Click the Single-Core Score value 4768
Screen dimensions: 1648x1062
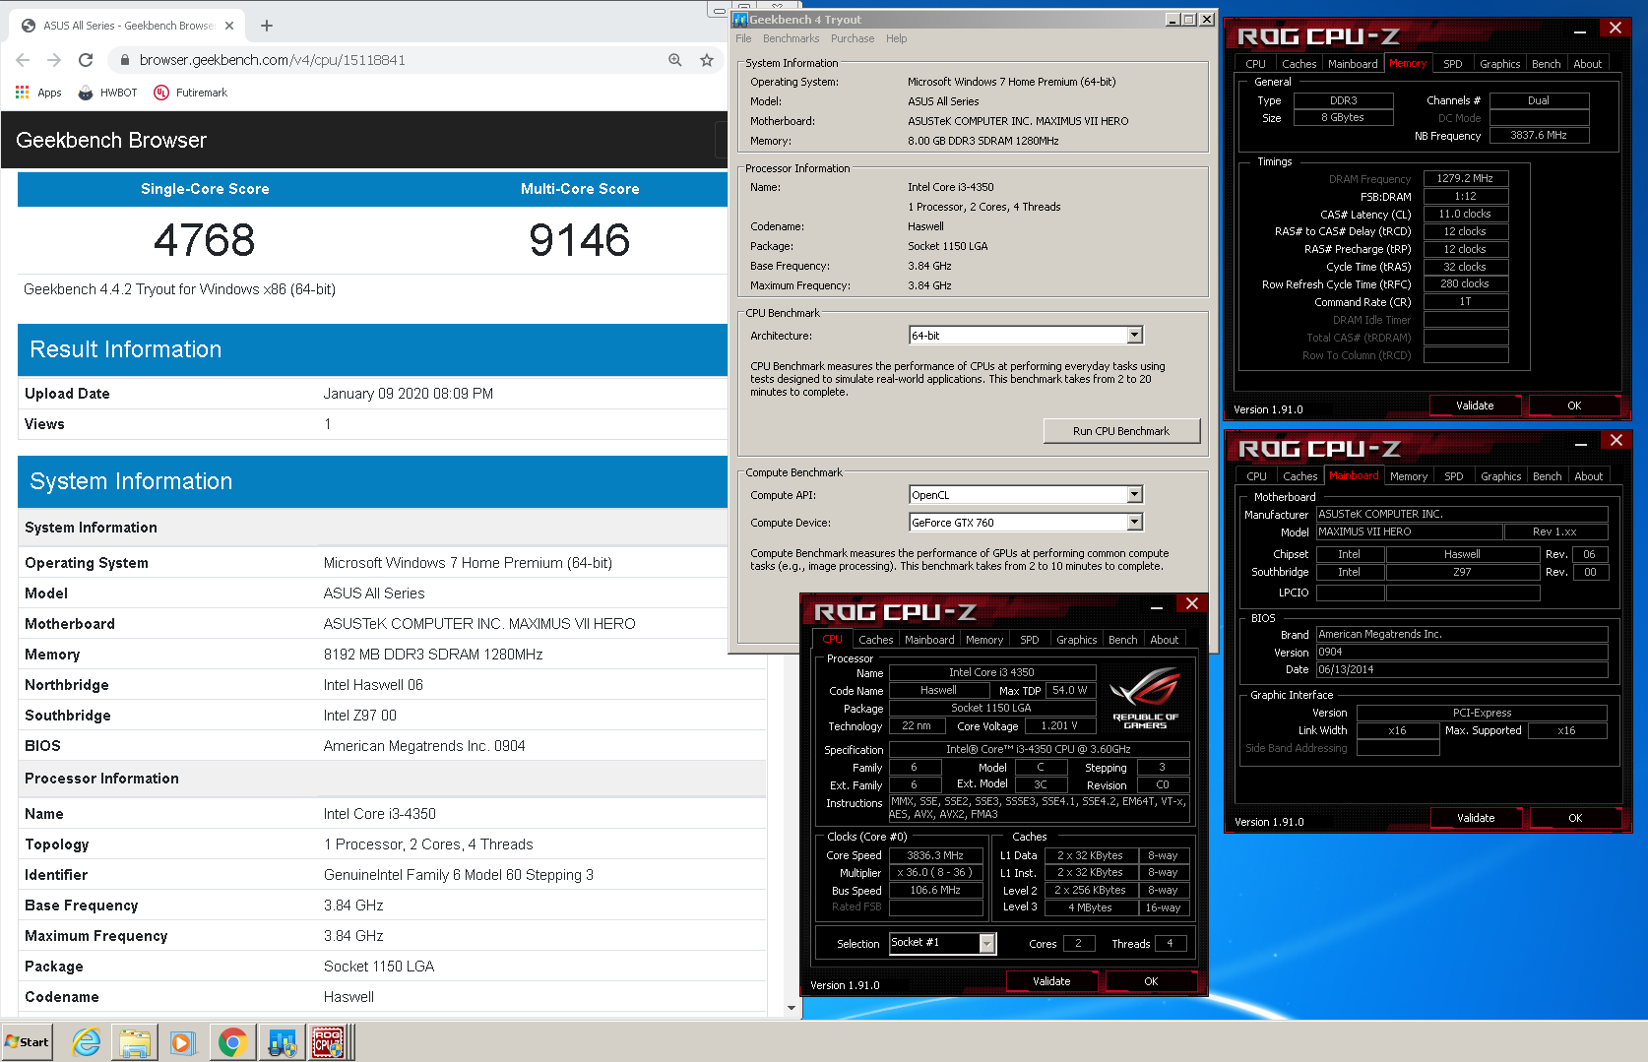click(205, 240)
